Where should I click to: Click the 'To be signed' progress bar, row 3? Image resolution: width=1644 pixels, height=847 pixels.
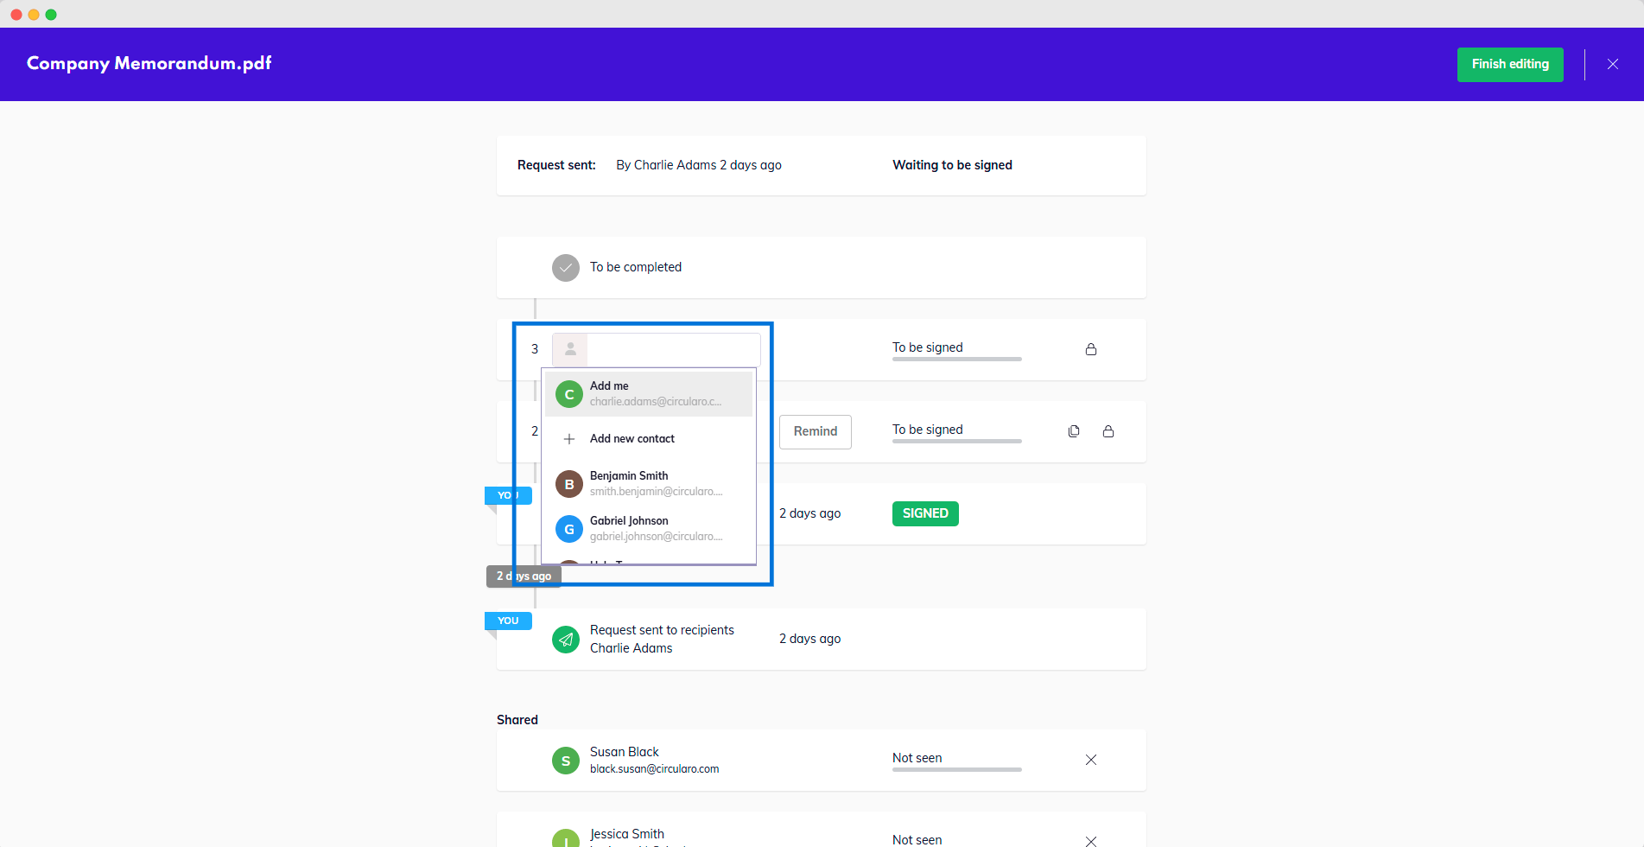coord(956,358)
